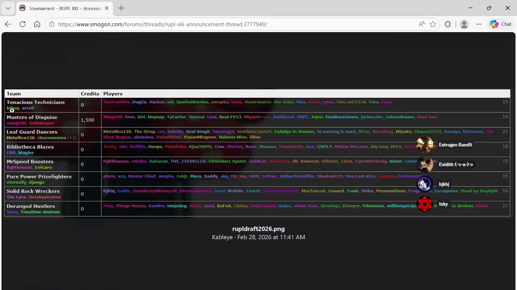Open the tab search dropdown arrow

(x=8, y=8)
